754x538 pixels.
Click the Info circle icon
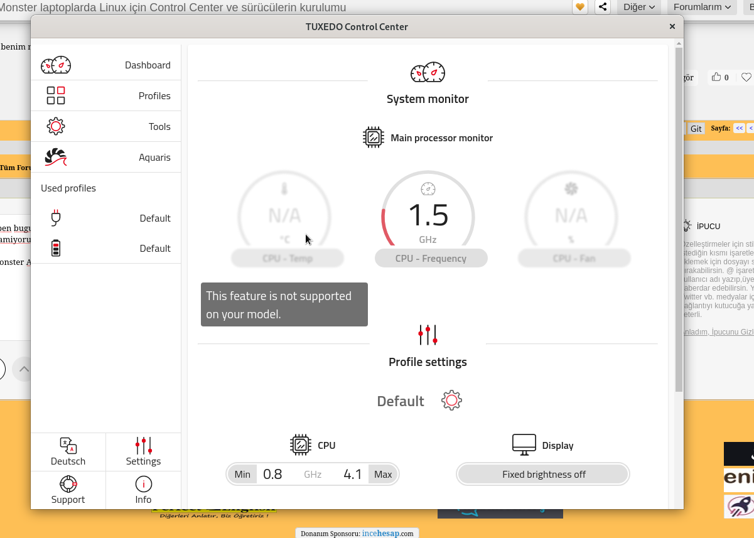pyautogui.click(x=144, y=484)
